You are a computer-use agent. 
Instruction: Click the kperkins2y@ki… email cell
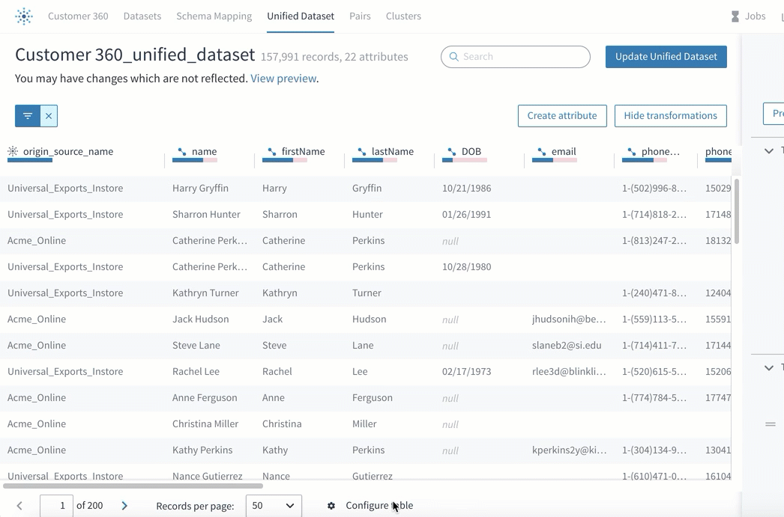[569, 450]
